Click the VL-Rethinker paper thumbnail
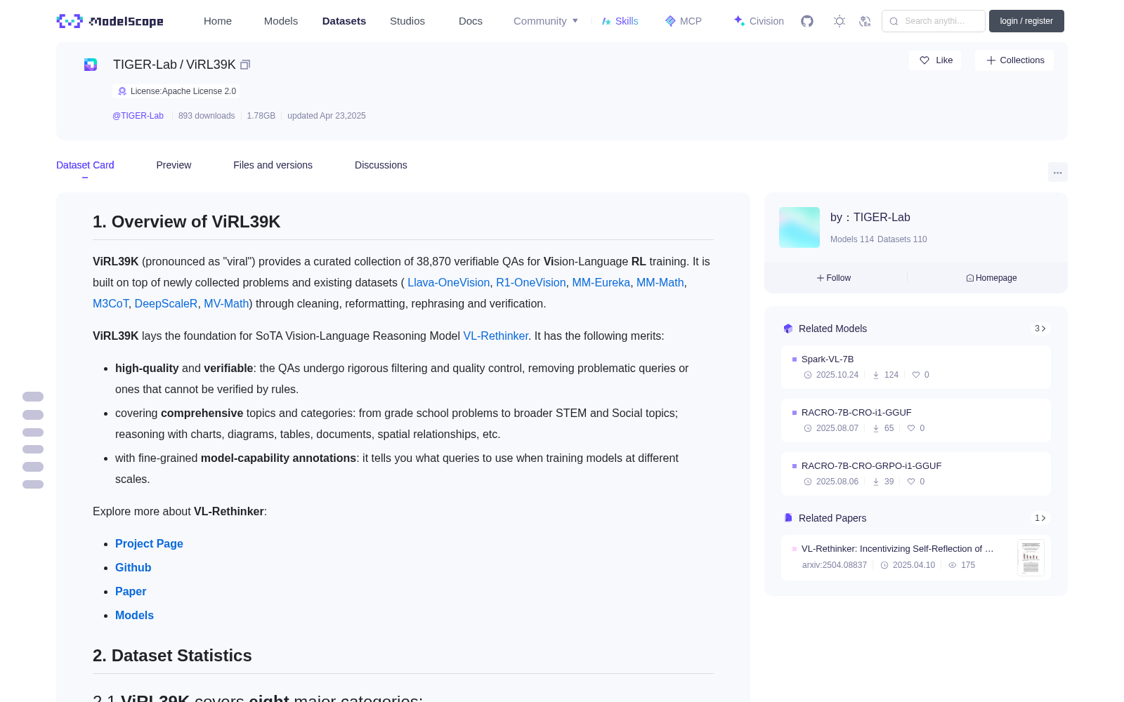The width and height of the screenshot is (1124, 702). pos(1031,557)
